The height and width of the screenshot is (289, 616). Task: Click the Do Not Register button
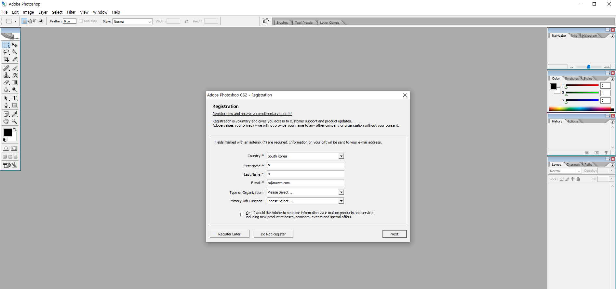click(x=273, y=234)
